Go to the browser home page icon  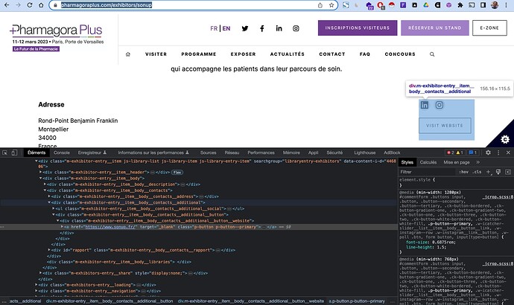41,5
